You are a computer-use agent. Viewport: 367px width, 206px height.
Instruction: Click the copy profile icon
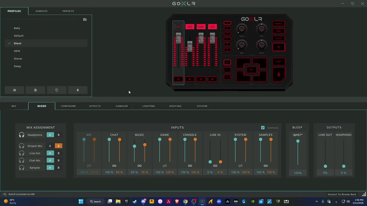pyautogui.click(x=56, y=90)
